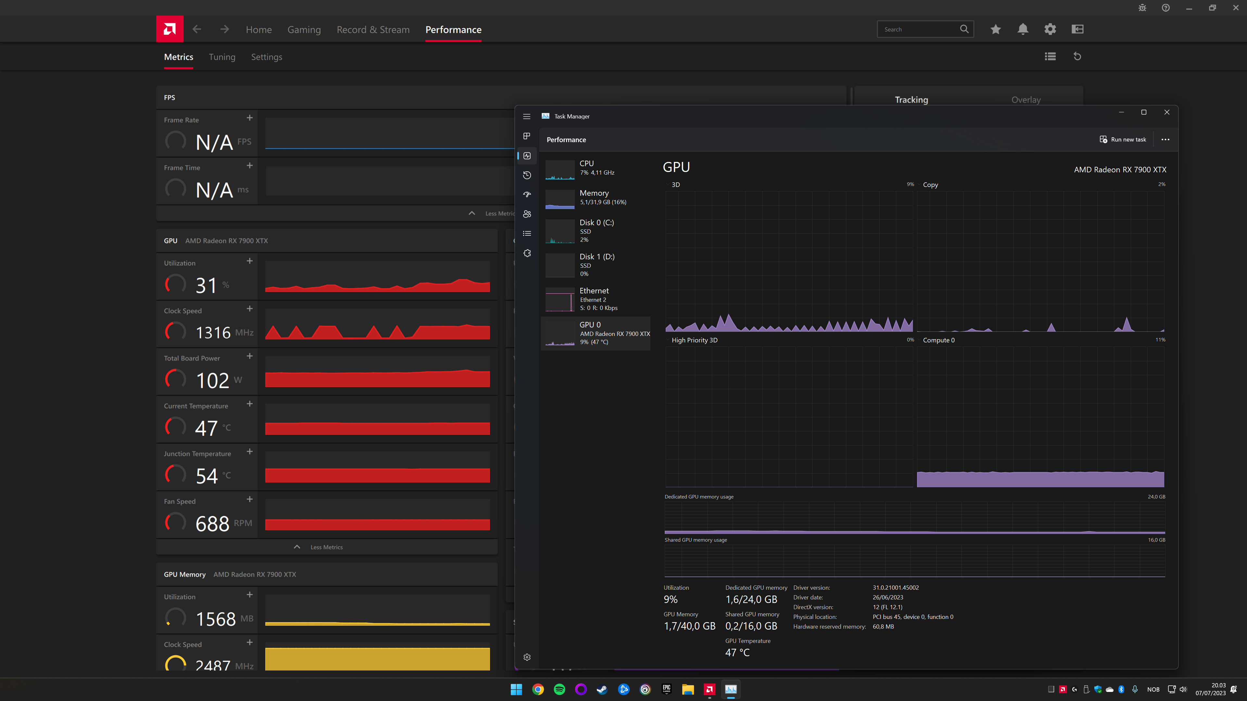Image resolution: width=1247 pixels, height=701 pixels.
Task: Select Disk 1 (D:) performance item
Action: pos(596,265)
